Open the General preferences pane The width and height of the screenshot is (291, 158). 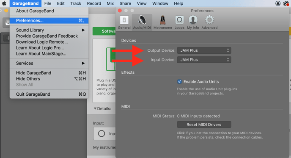click(124, 22)
